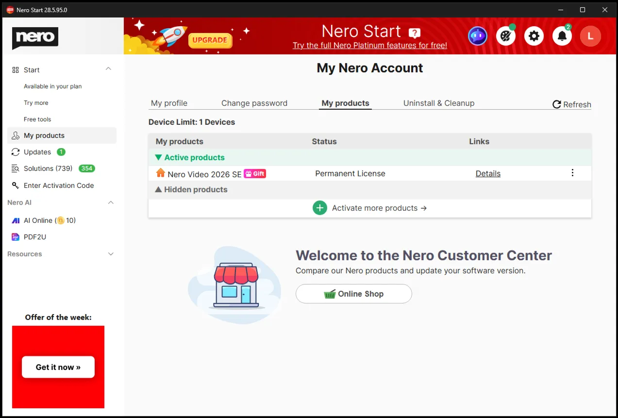Switch to the Uninstall & Cleanup tab
Viewport: 618px width, 418px height.
point(439,103)
